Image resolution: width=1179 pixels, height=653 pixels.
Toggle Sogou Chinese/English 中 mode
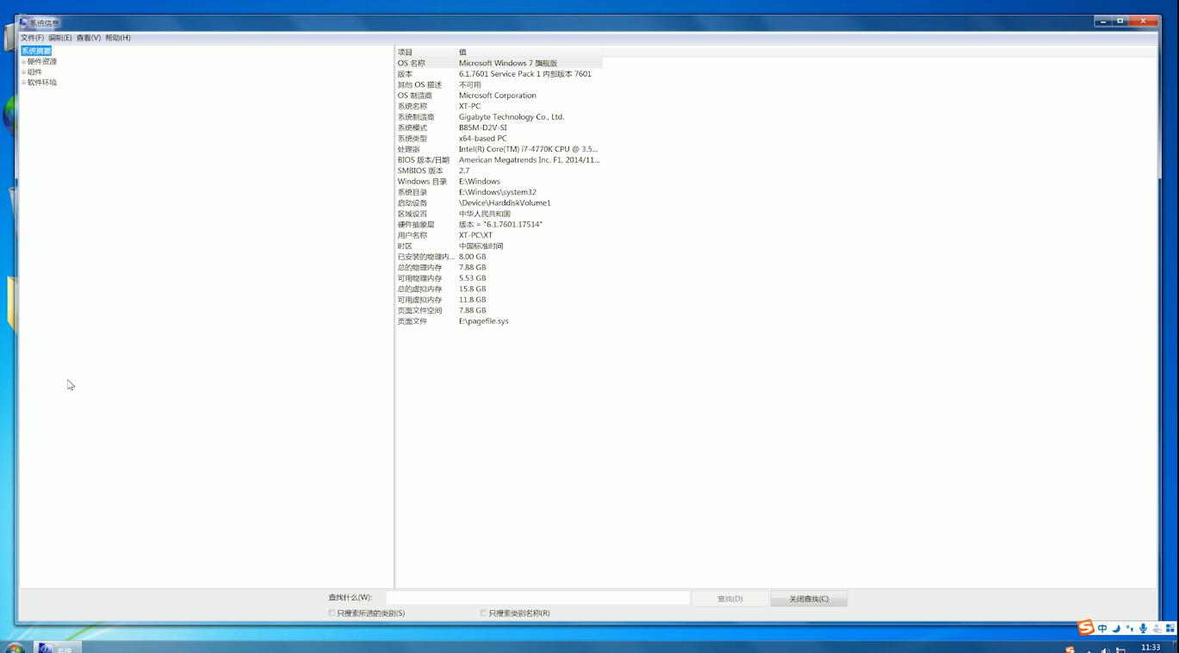(1102, 629)
